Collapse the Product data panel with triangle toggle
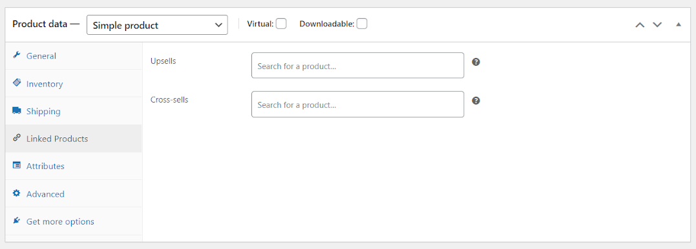The width and height of the screenshot is (696, 249). [x=679, y=25]
